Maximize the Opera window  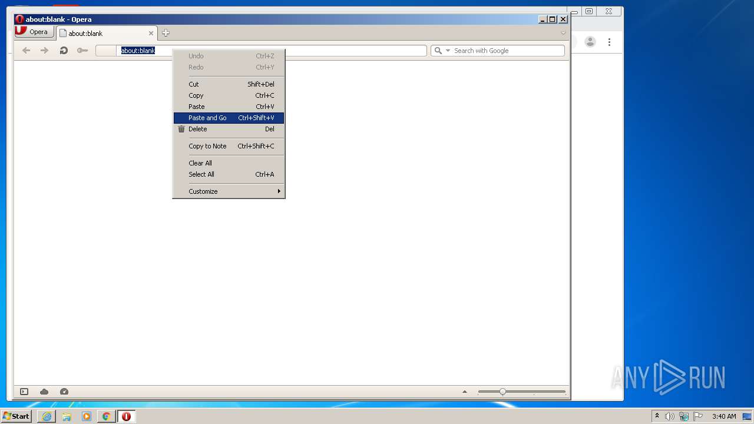click(553, 19)
